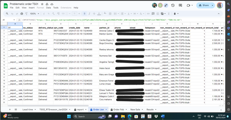Select column A header
This screenshot has height=120, width=231.
15,24
